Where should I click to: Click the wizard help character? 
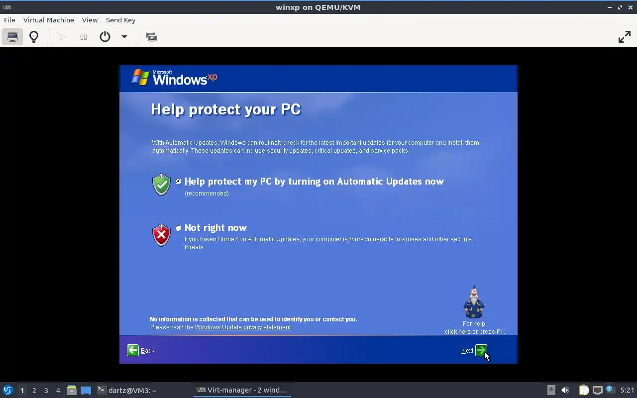click(x=474, y=302)
